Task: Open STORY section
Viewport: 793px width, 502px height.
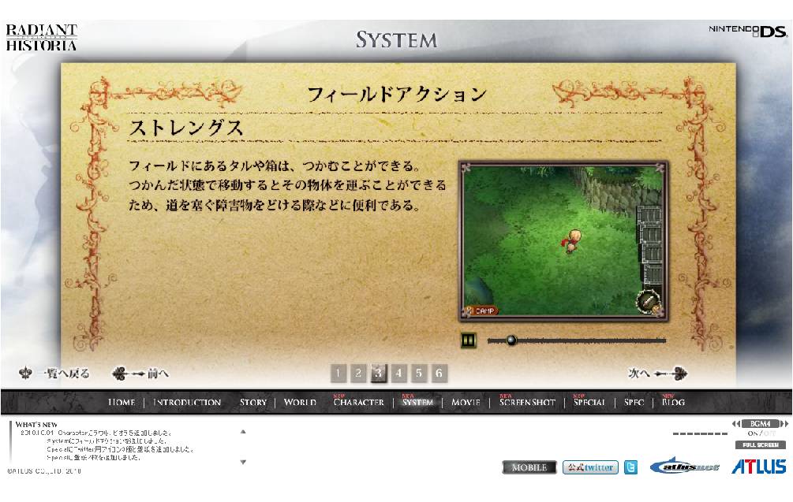Action: 252,403
